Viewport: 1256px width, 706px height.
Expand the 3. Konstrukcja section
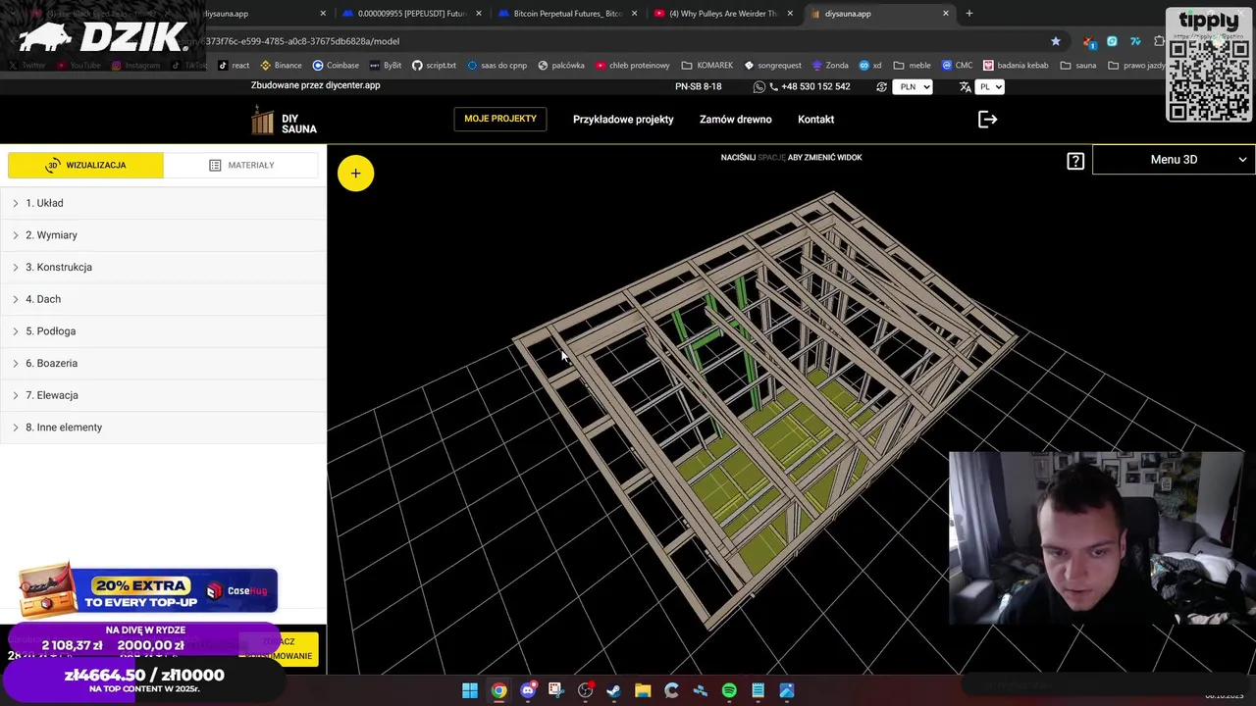point(163,267)
